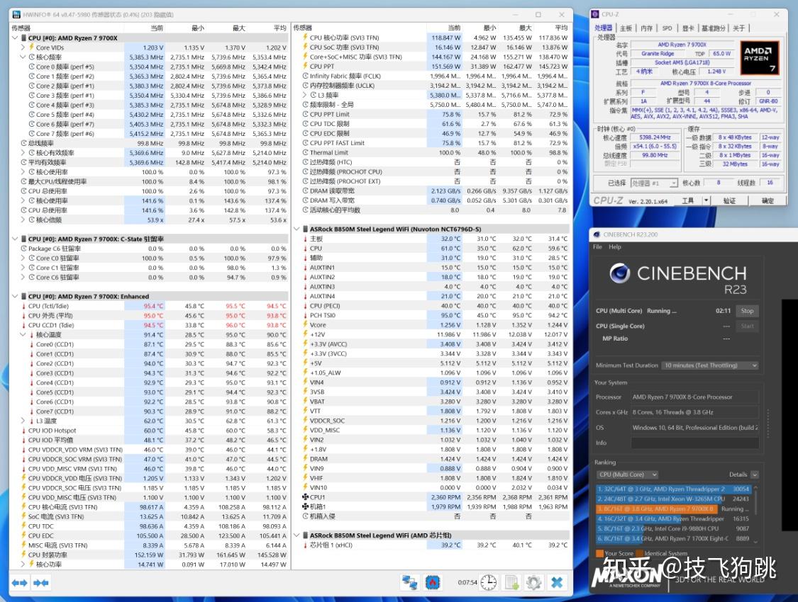Viewport: 798px width, 602px height.
Task: Switch to the SPD tab in CPU-Z
Action: (667, 28)
